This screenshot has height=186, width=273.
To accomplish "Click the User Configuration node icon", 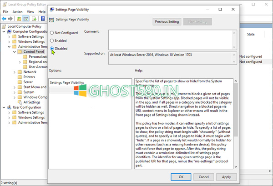I will click(10, 107).
